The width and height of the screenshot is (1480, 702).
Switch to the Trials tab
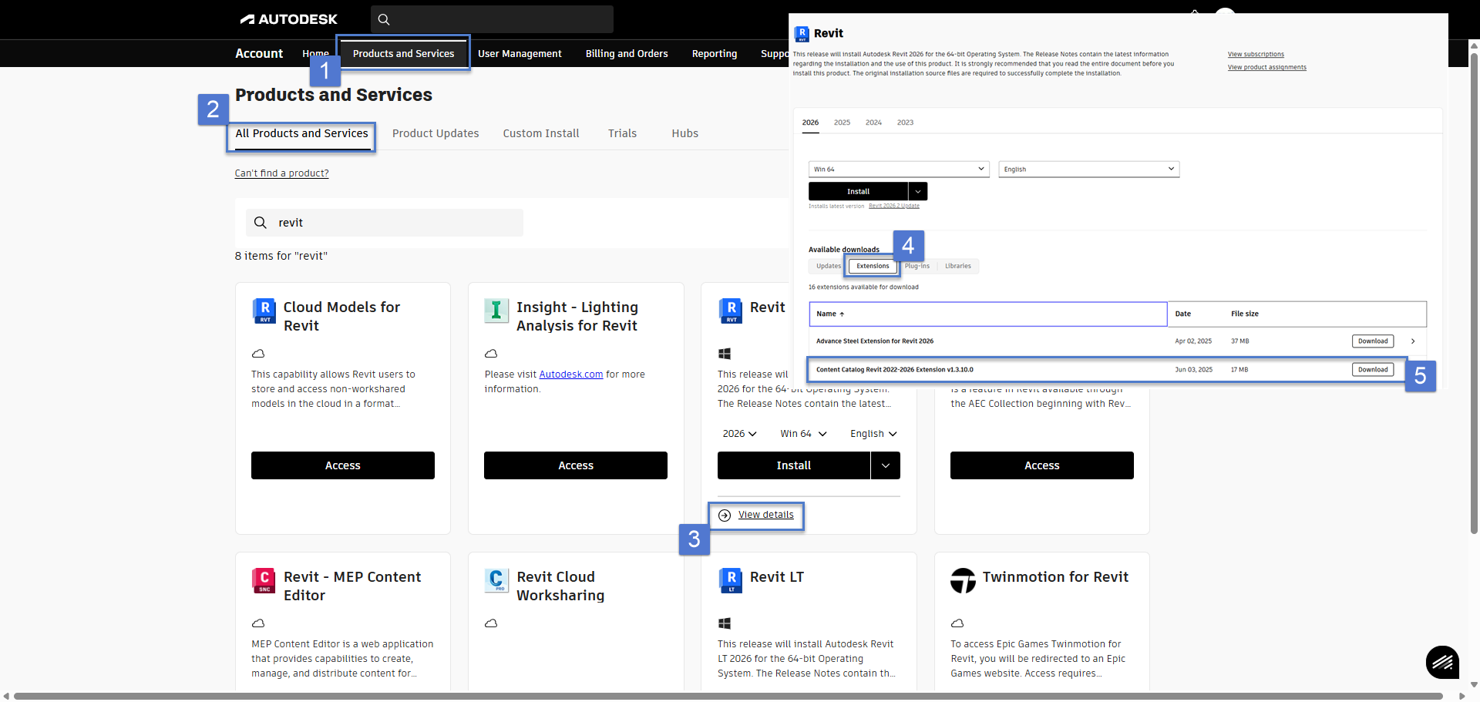click(x=622, y=133)
